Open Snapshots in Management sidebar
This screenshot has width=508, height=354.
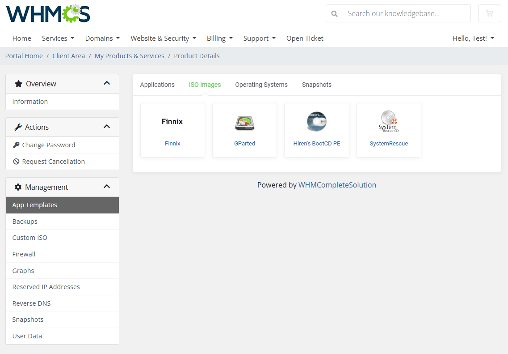point(62,320)
